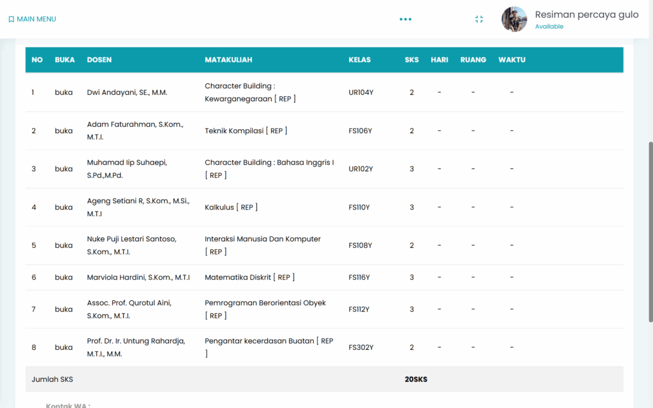Click Pemrograman Berorientasi Obyek course
Viewport: 653px width, 408px height.
coord(265,303)
